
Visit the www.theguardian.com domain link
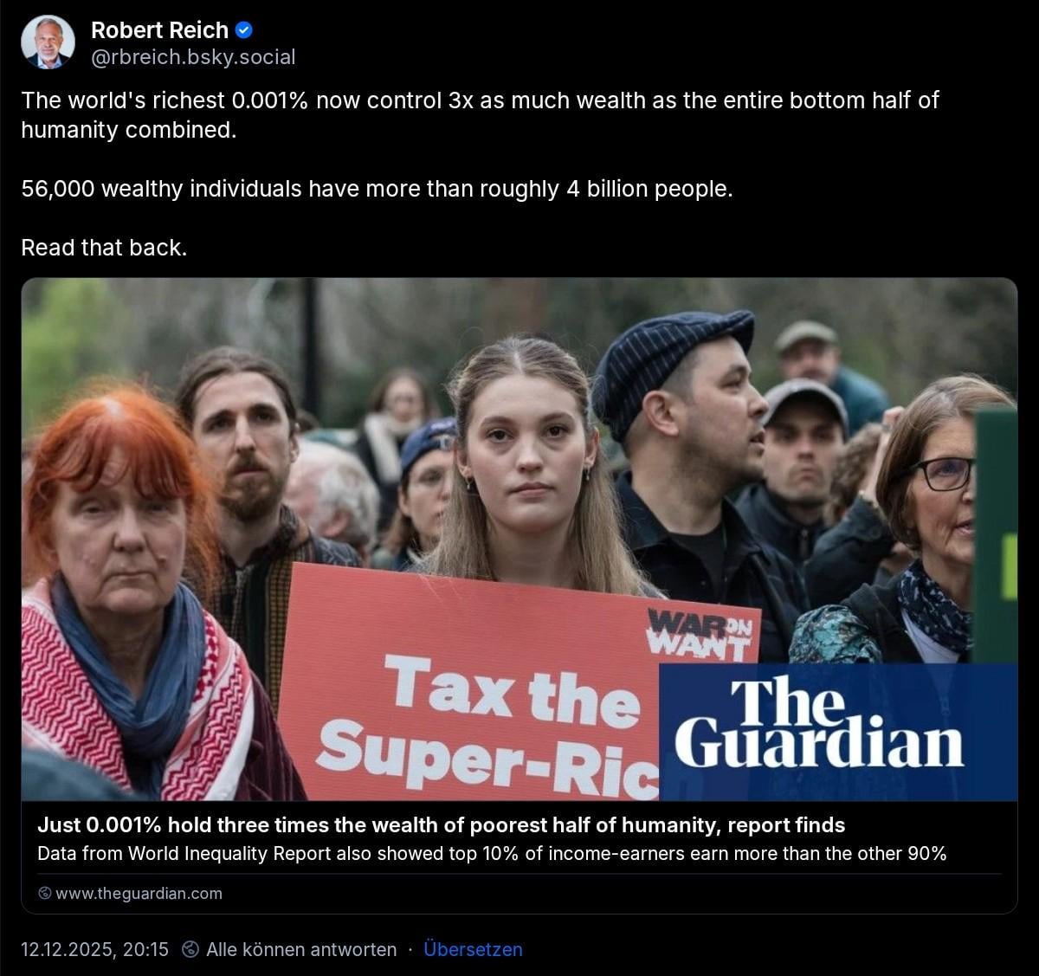point(139,893)
